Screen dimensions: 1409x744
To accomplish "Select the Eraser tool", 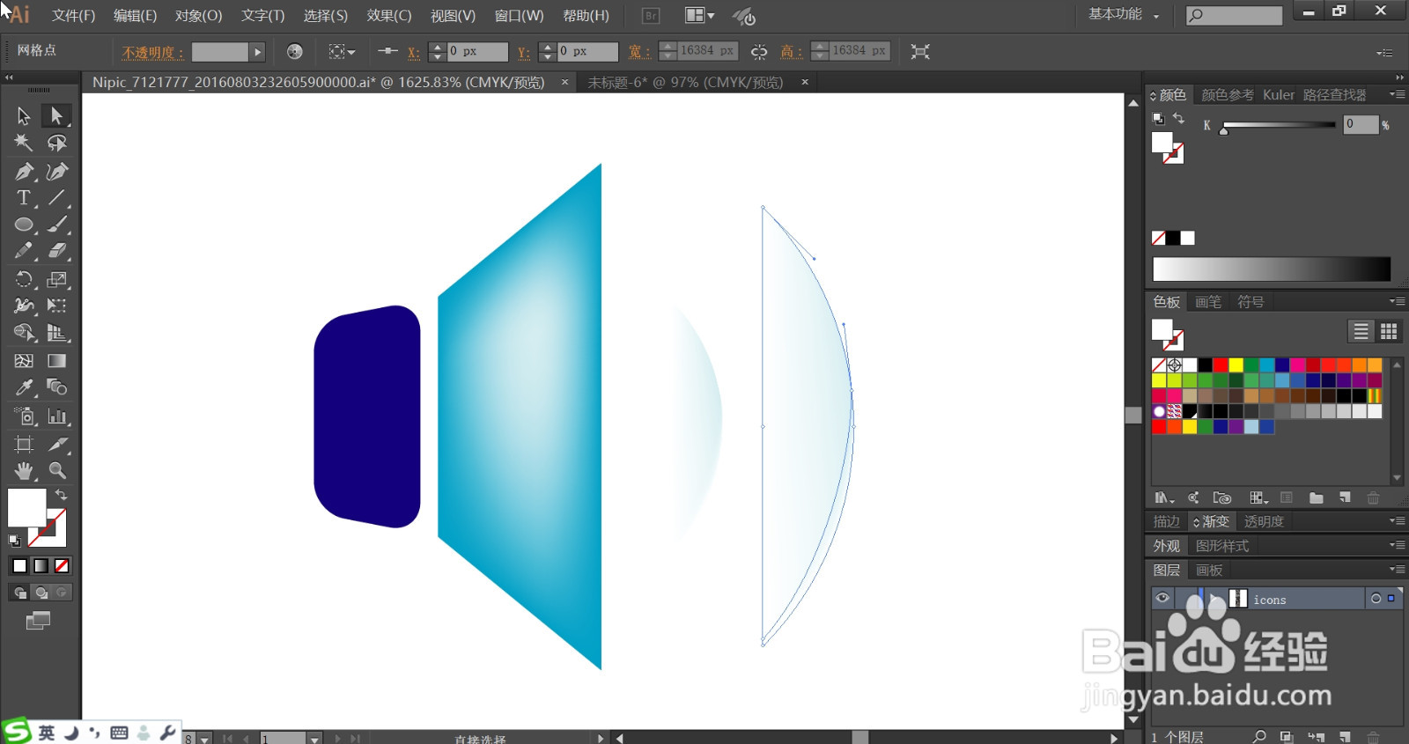I will (x=56, y=251).
